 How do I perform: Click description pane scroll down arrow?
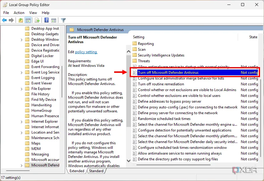(x=128, y=161)
